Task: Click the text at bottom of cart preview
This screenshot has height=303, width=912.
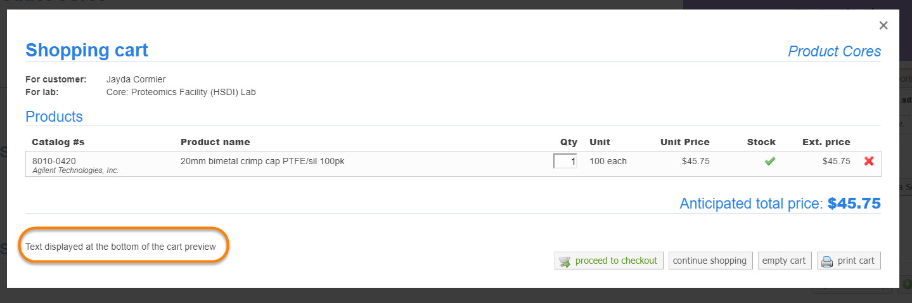Action: pyautogui.click(x=120, y=247)
